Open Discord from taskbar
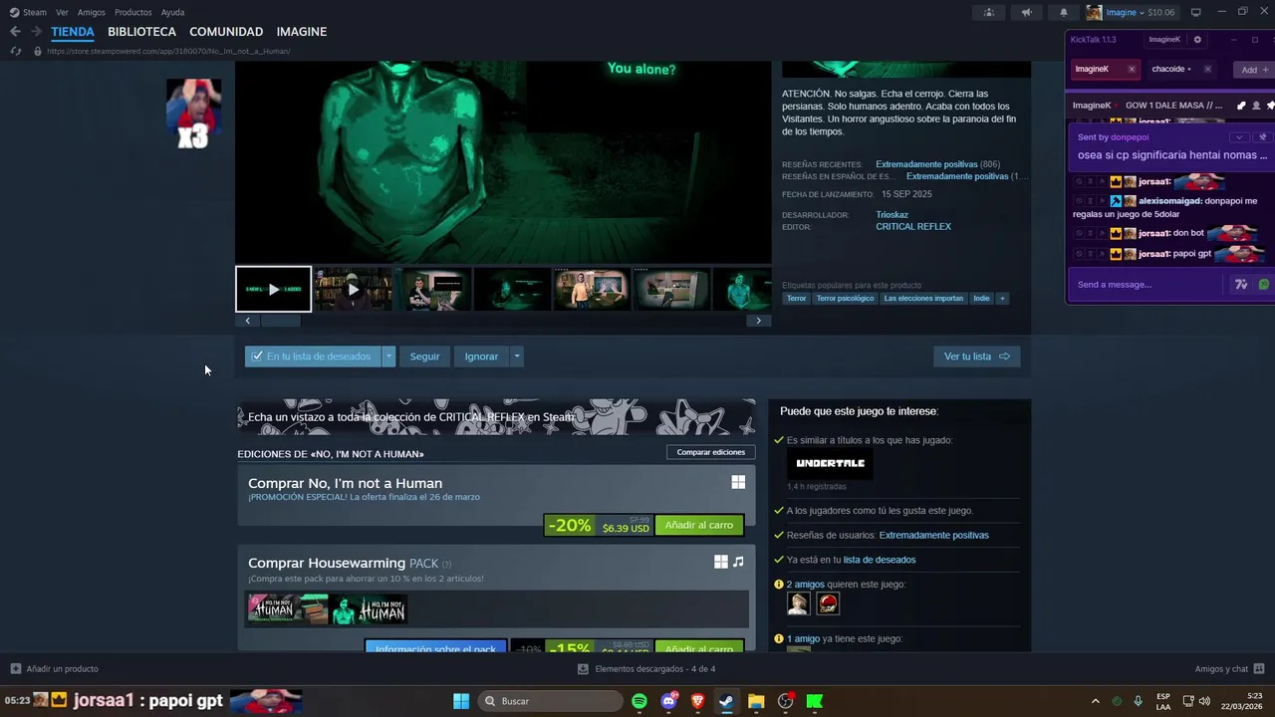This screenshot has width=1275, height=717. (668, 701)
